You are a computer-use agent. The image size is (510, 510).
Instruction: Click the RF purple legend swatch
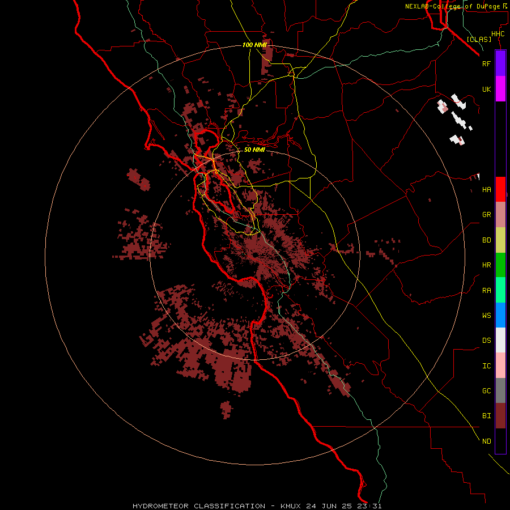click(500, 63)
